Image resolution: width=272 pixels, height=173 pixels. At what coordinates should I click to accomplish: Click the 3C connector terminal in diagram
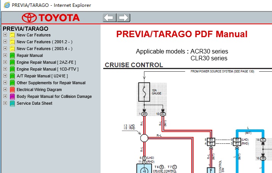pos(263,140)
